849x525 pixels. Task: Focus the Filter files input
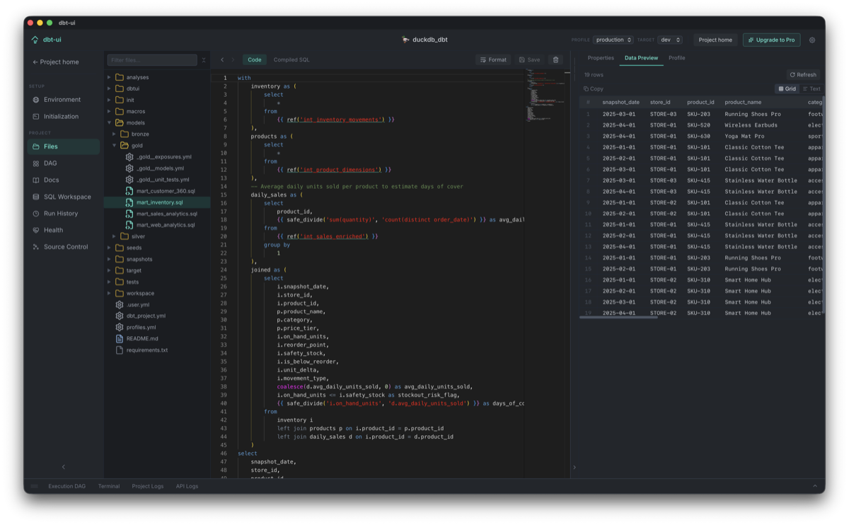(x=152, y=60)
